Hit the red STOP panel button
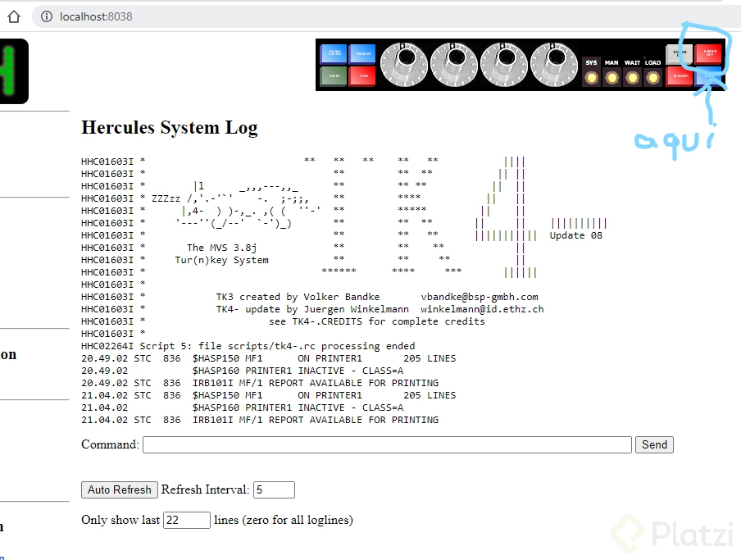The height and width of the screenshot is (560, 741). pos(362,76)
